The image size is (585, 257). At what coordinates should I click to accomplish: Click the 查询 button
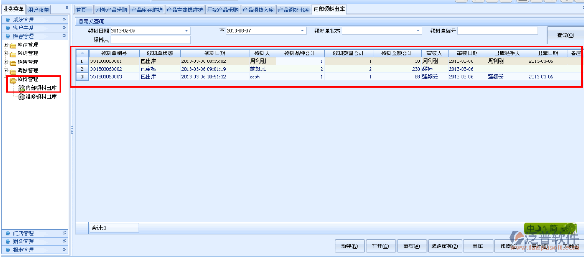coord(565,36)
